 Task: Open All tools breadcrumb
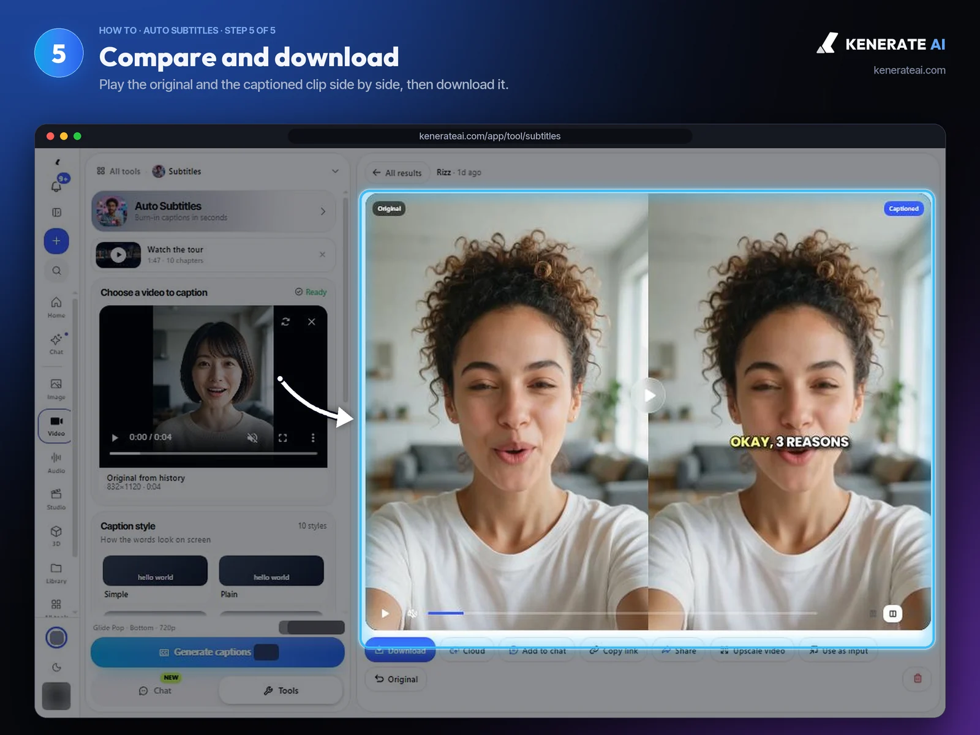click(119, 171)
